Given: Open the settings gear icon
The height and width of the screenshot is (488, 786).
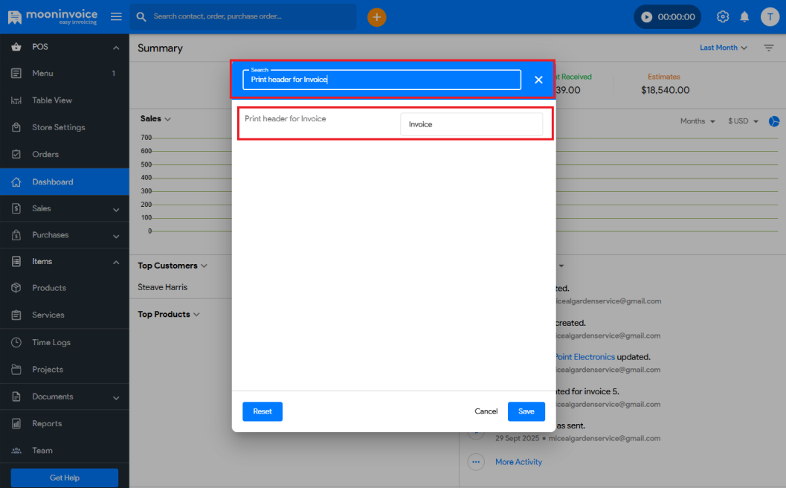Looking at the screenshot, I should click(722, 16).
